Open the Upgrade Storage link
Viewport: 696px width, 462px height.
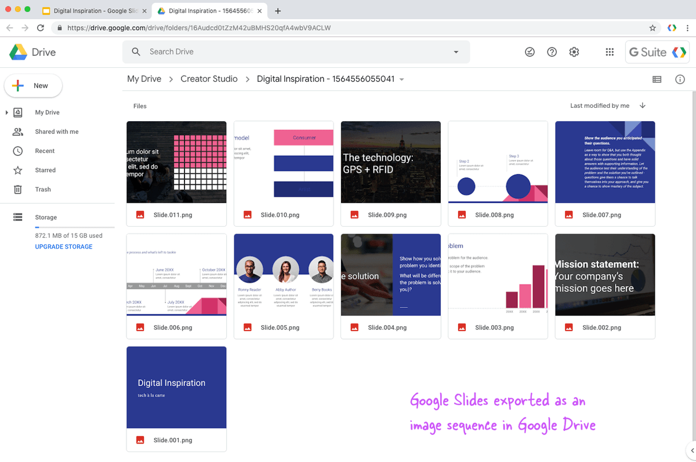tap(63, 246)
